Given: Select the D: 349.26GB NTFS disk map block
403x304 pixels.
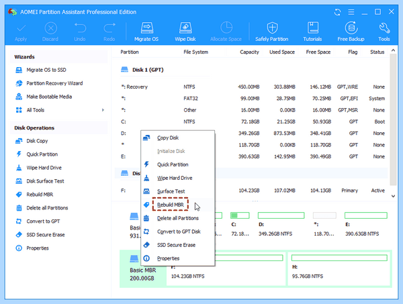Looking at the screenshot, I should (281, 224).
